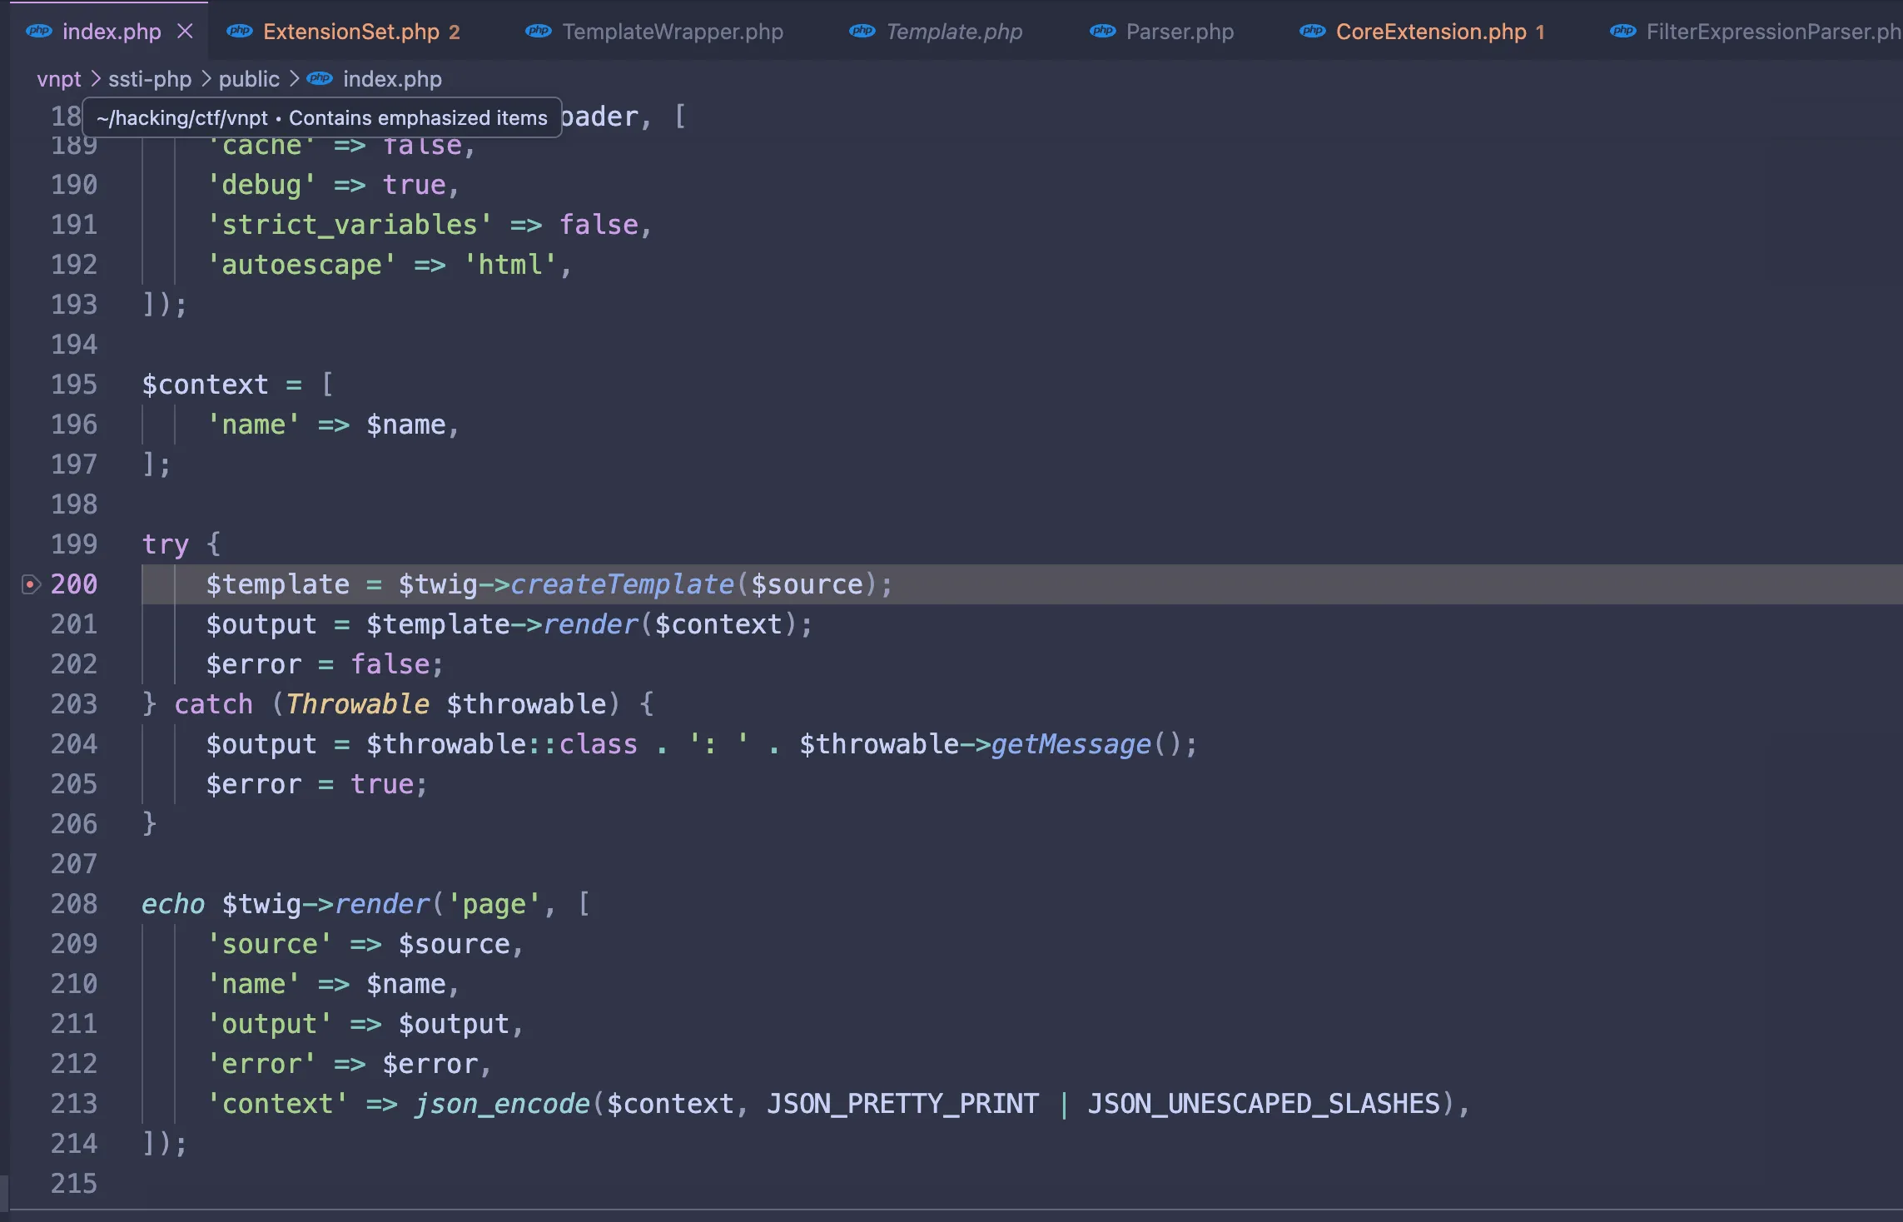Expand chevron after public breadcrumb
Screen dimensions: 1903x1222
pyautogui.click(x=293, y=79)
